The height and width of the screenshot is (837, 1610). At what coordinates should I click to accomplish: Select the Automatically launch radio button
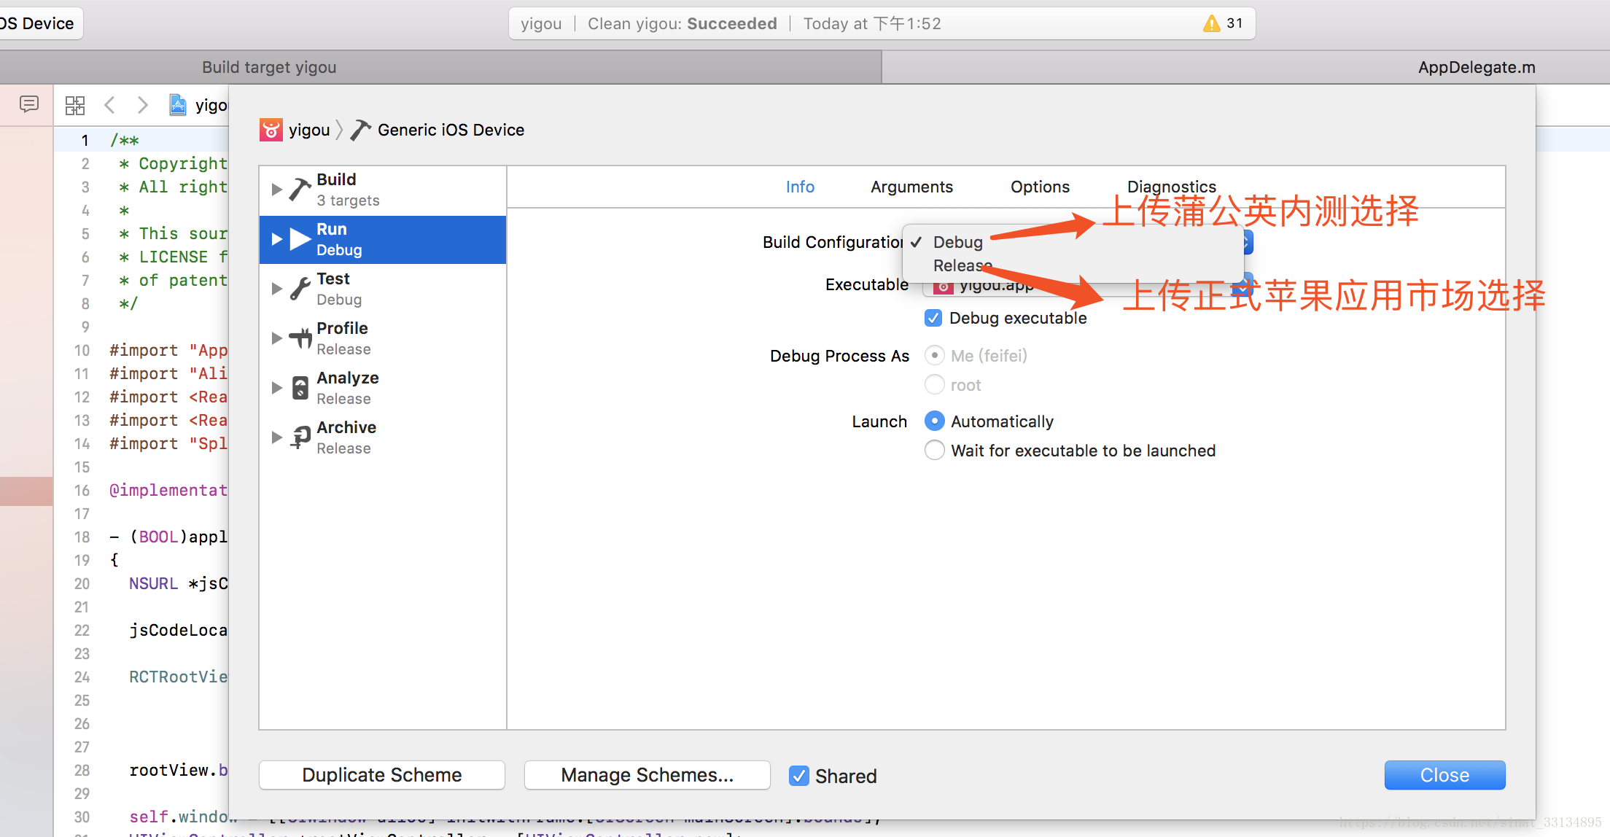935,421
